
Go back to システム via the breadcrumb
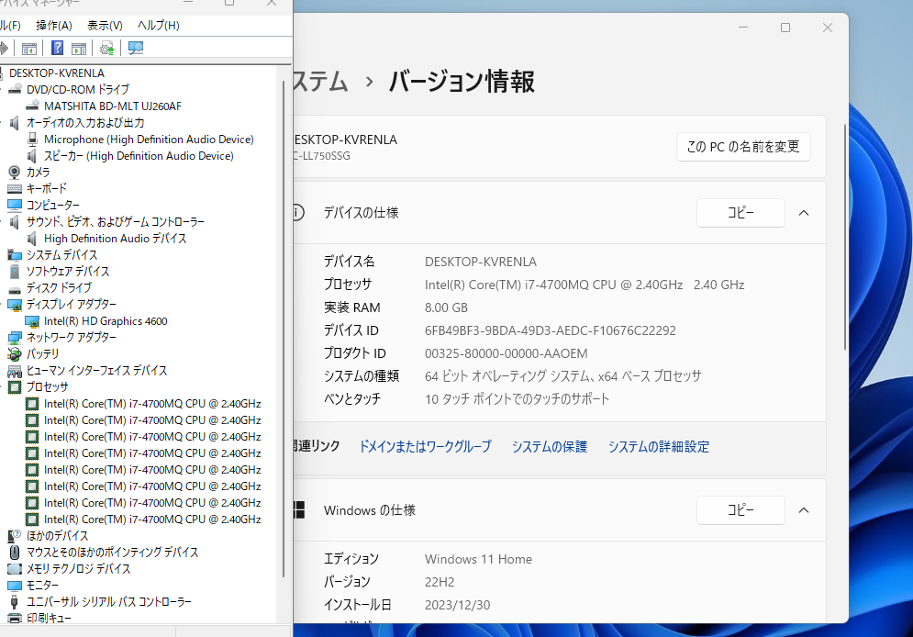(x=320, y=81)
